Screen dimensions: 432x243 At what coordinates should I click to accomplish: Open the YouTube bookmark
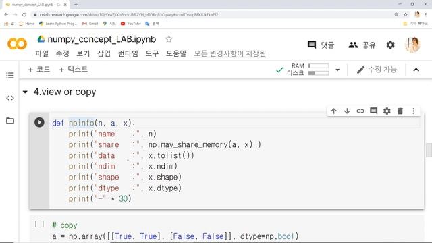point(131,24)
